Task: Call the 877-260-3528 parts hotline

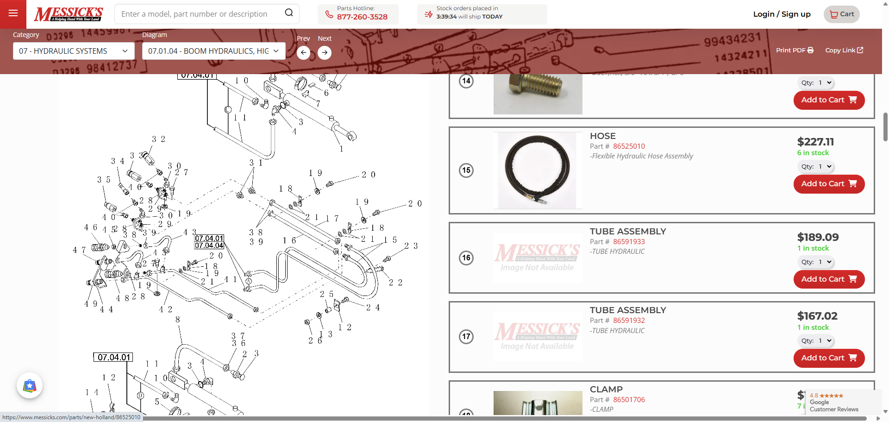Action: (x=362, y=17)
